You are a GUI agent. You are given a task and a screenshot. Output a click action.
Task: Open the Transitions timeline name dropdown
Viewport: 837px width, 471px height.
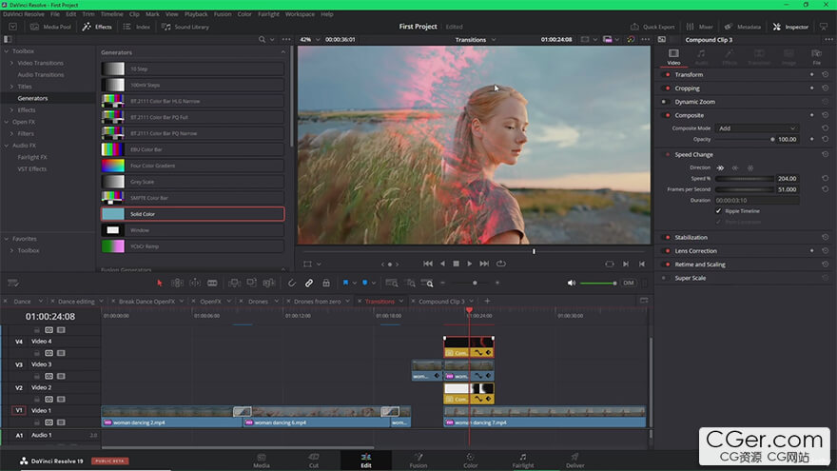(475, 40)
